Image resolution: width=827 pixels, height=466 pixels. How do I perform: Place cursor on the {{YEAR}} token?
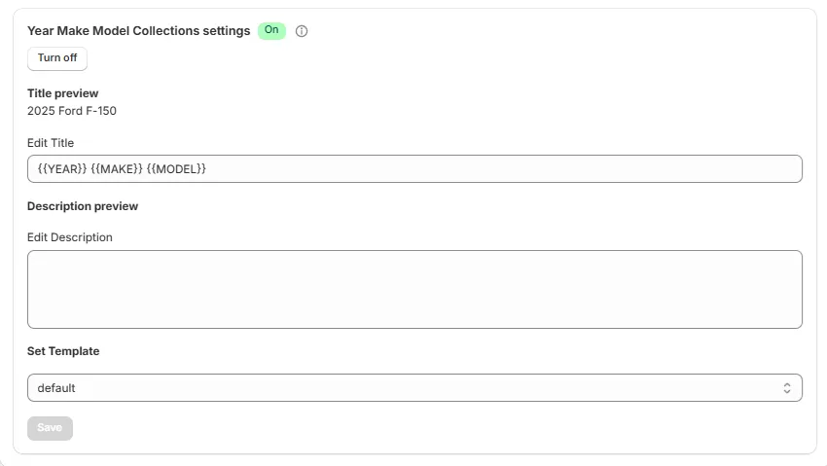coord(61,169)
